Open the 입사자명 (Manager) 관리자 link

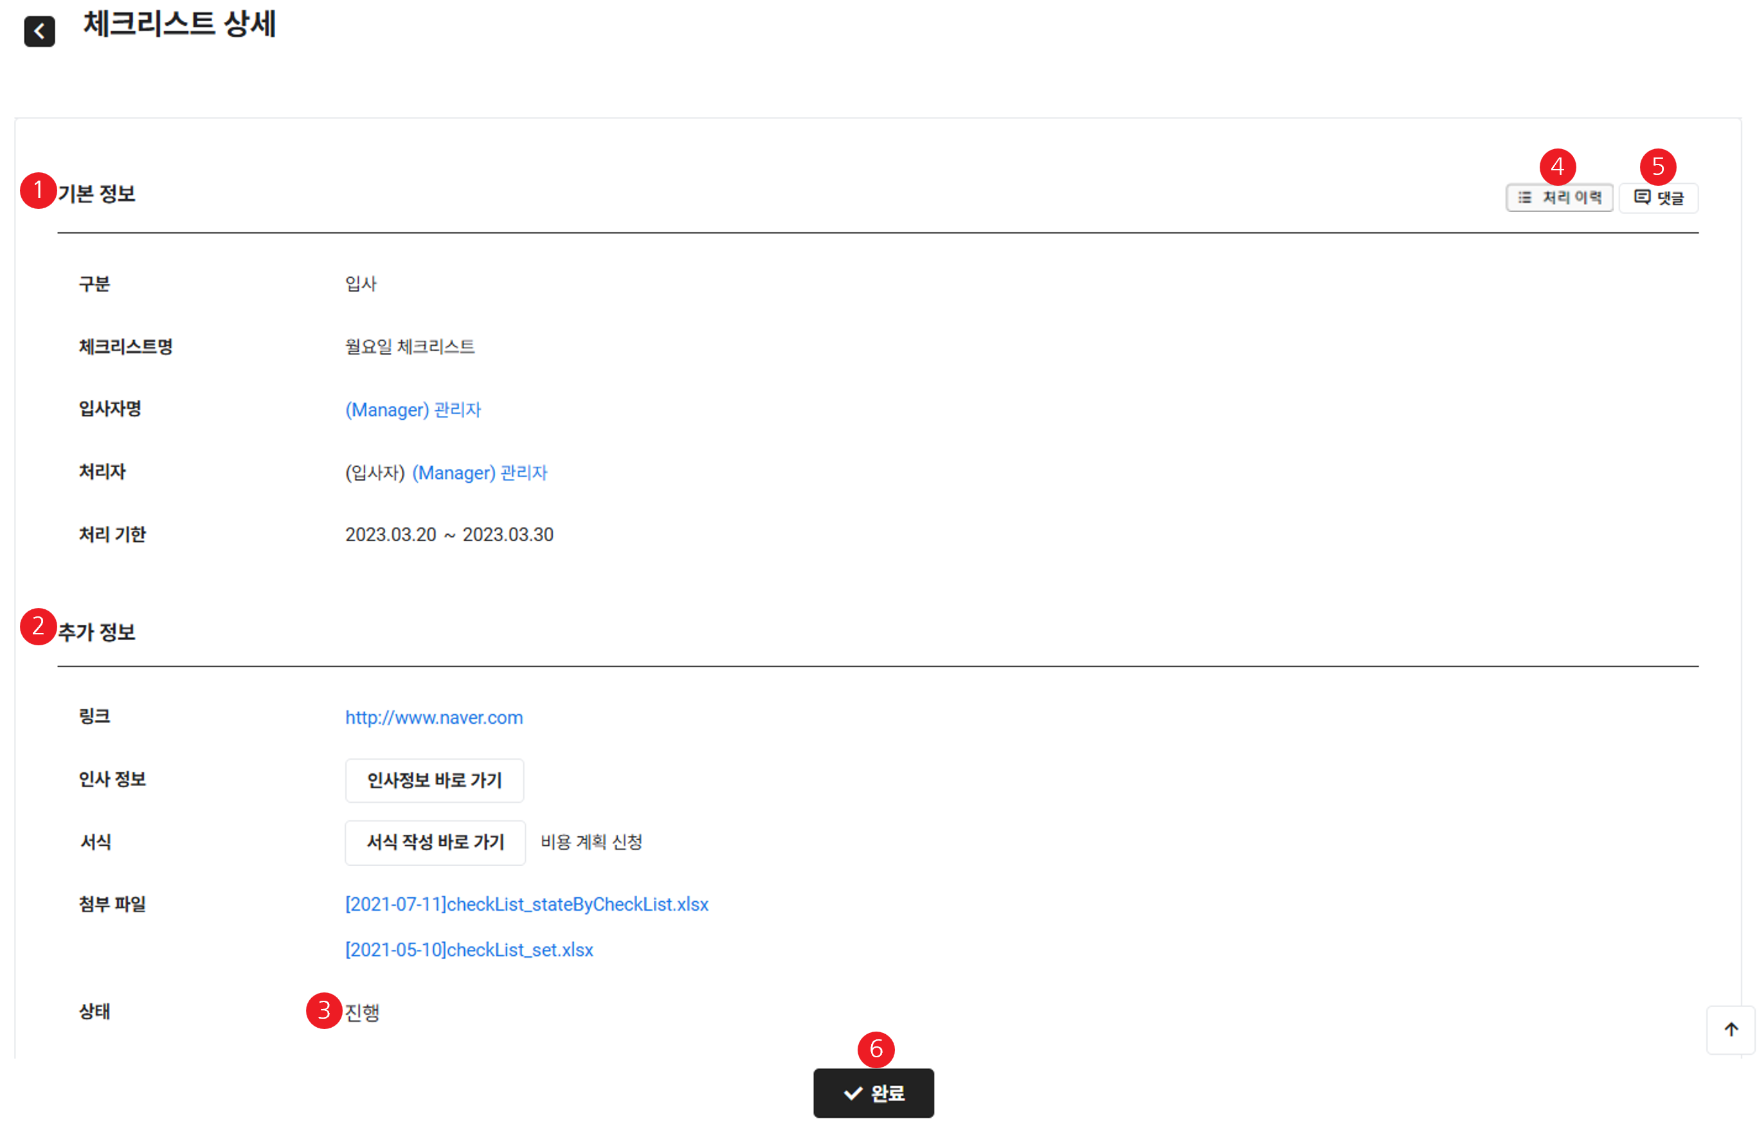413,409
